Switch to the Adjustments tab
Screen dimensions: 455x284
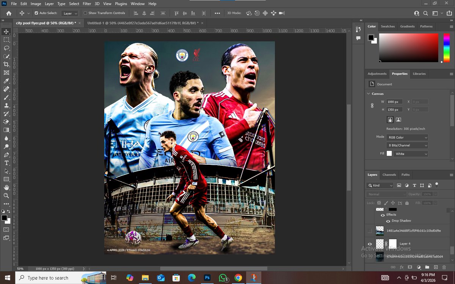pos(377,74)
